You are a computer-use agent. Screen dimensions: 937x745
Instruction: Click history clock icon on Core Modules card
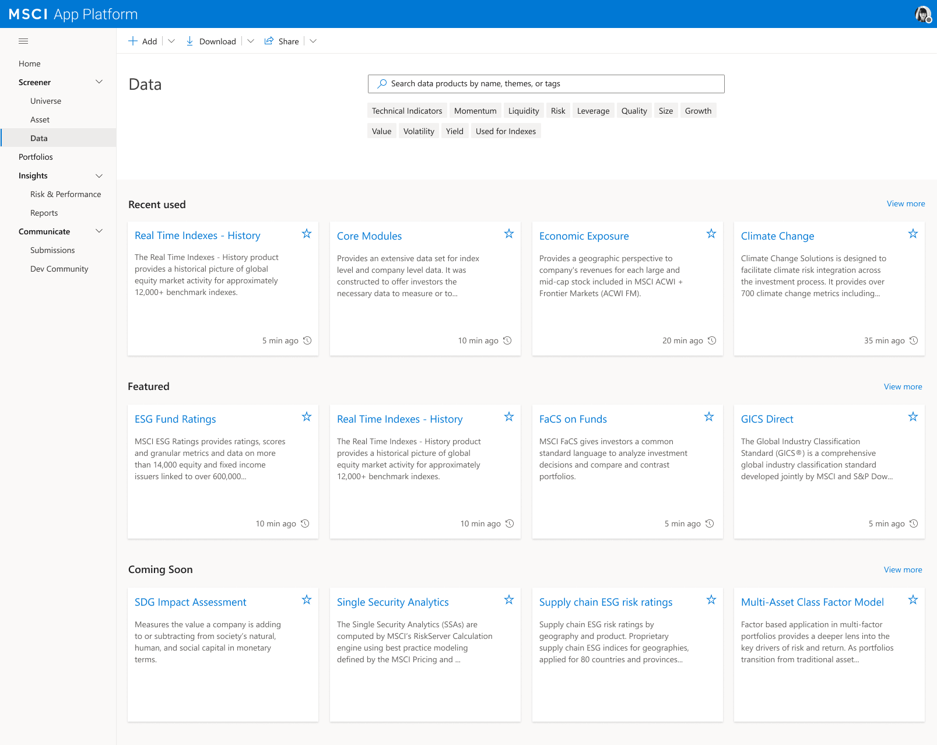tap(507, 340)
